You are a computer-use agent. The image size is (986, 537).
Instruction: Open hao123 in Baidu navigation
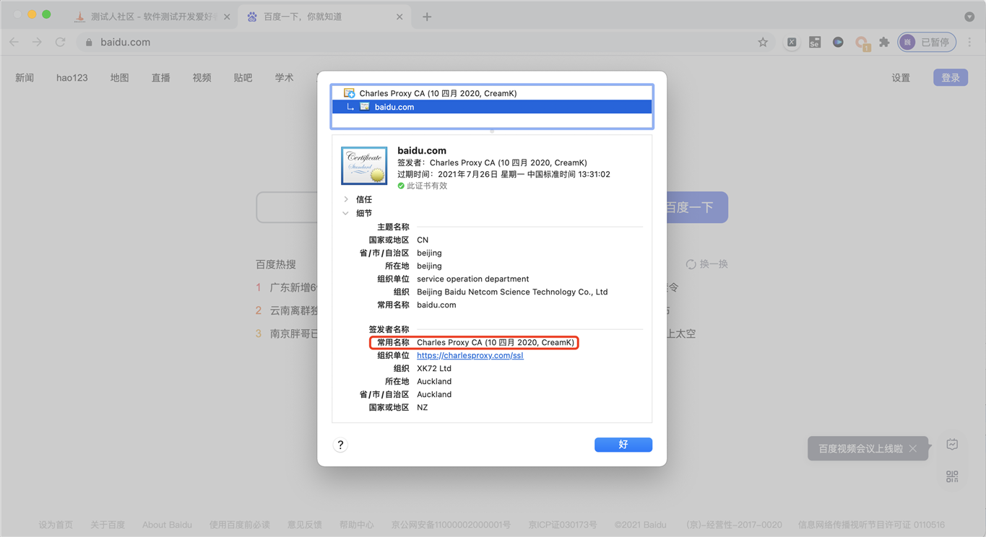72,78
